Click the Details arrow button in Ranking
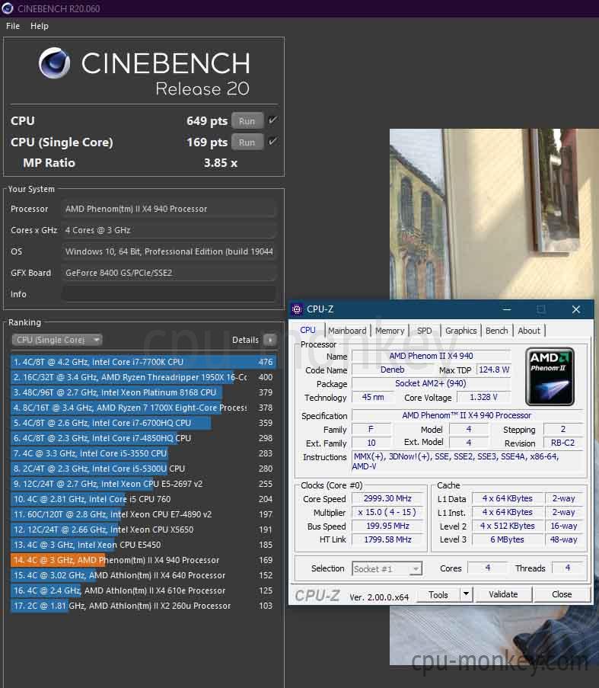Image resolution: width=599 pixels, height=688 pixels. click(x=270, y=340)
